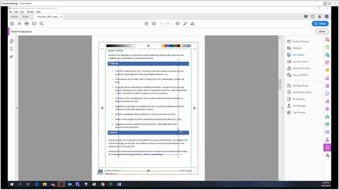Click the vertical scrollbar thumb of document
This screenshot has width=339, height=190.
coord(280,84)
